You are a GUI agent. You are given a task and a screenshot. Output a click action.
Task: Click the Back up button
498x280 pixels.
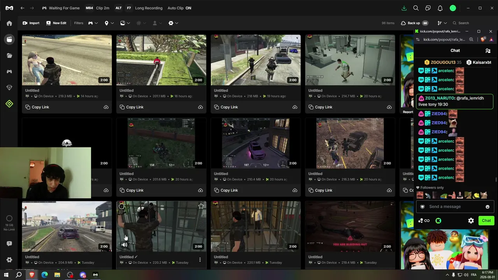[x=414, y=23]
